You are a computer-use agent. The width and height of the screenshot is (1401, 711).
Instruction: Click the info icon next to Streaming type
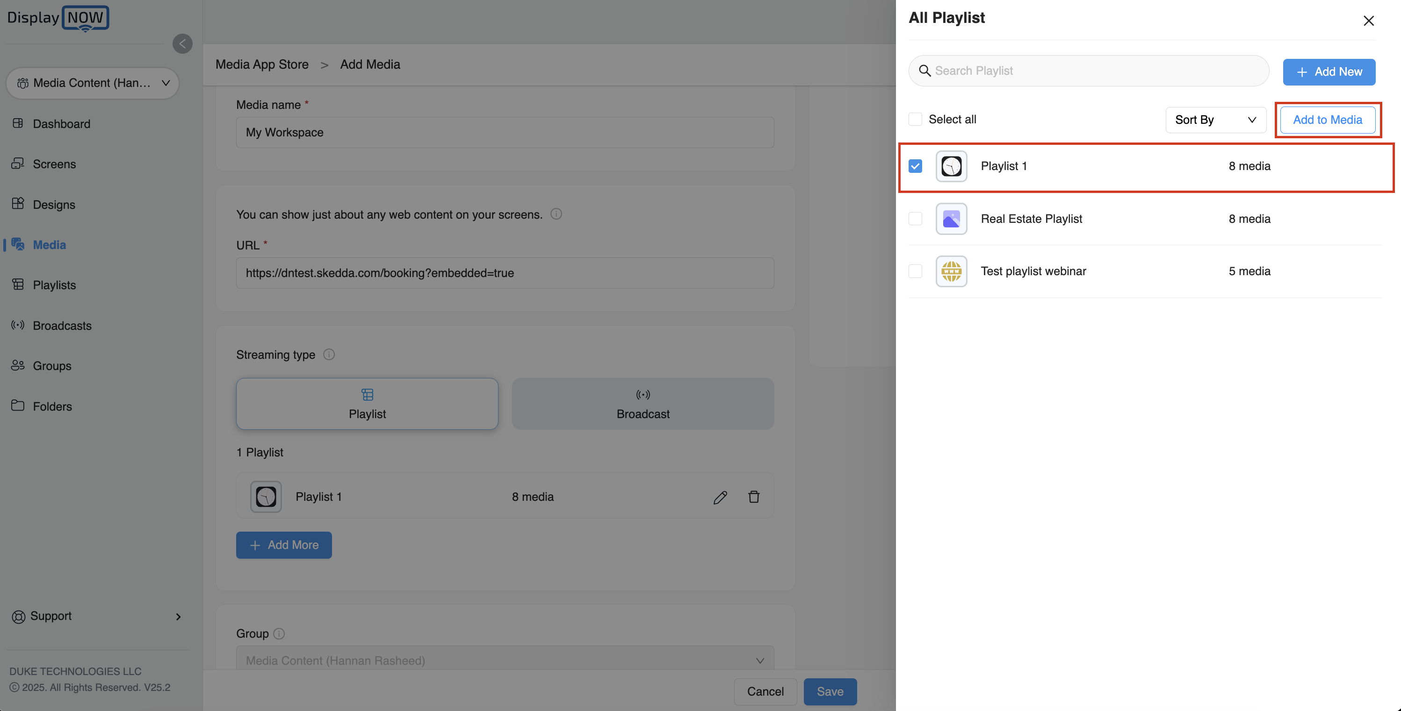point(329,354)
